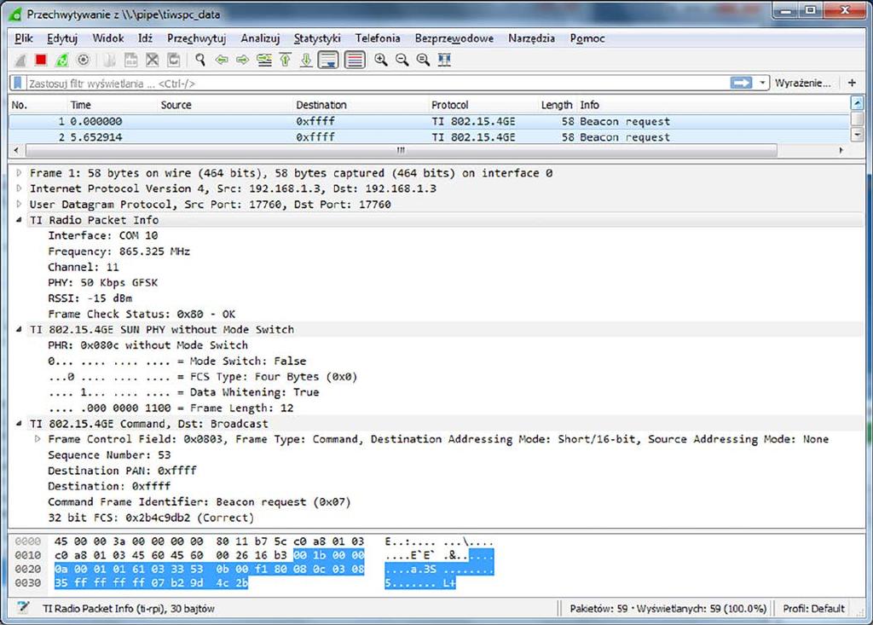Go to next packet with right arrow
This screenshot has width=873, height=625.
click(242, 61)
